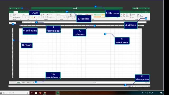Click the Excel taskbar icon
Screen dimensions: 169x95
58,93
